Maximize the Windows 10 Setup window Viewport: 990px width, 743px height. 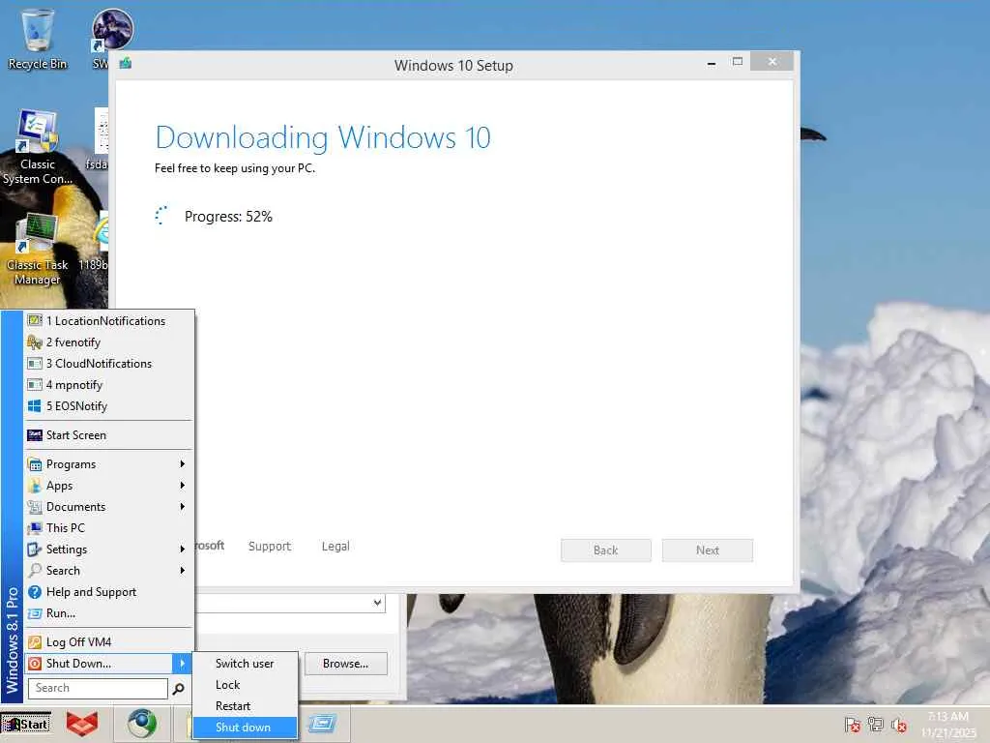pyautogui.click(x=738, y=62)
